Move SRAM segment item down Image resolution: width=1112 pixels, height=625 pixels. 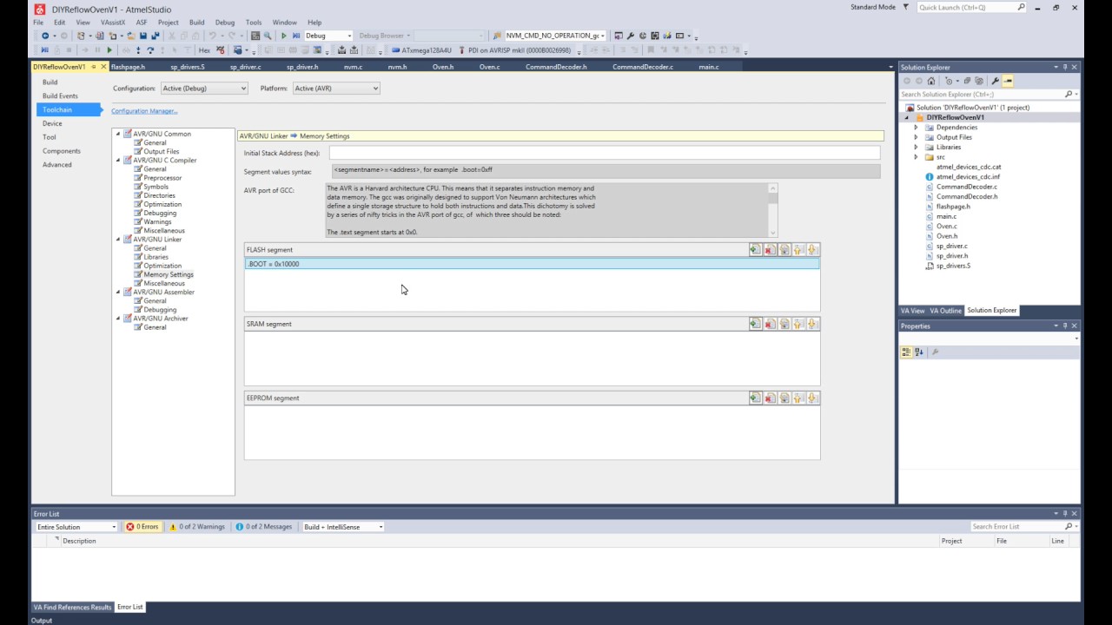[812, 324]
